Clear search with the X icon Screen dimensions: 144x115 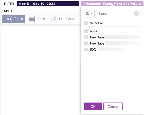pyautogui.click(x=136, y=13)
